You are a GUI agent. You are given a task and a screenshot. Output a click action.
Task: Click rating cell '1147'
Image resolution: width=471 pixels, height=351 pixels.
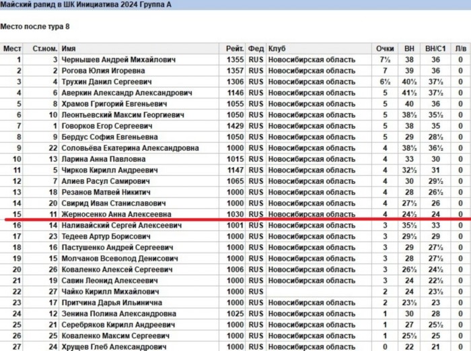pos(235,170)
